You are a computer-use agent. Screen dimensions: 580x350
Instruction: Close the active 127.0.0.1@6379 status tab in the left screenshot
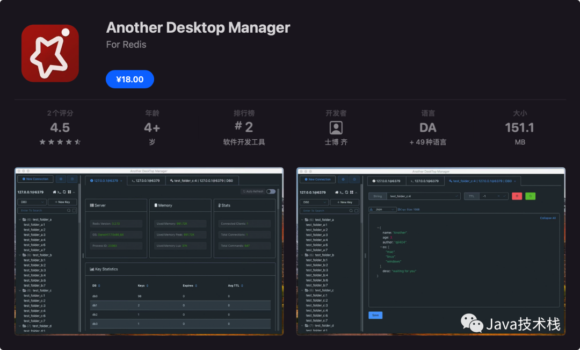pos(121,181)
